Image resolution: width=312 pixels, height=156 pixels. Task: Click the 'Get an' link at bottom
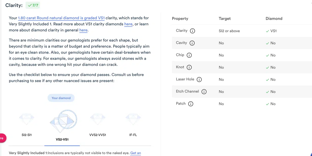(x=135, y=153)
